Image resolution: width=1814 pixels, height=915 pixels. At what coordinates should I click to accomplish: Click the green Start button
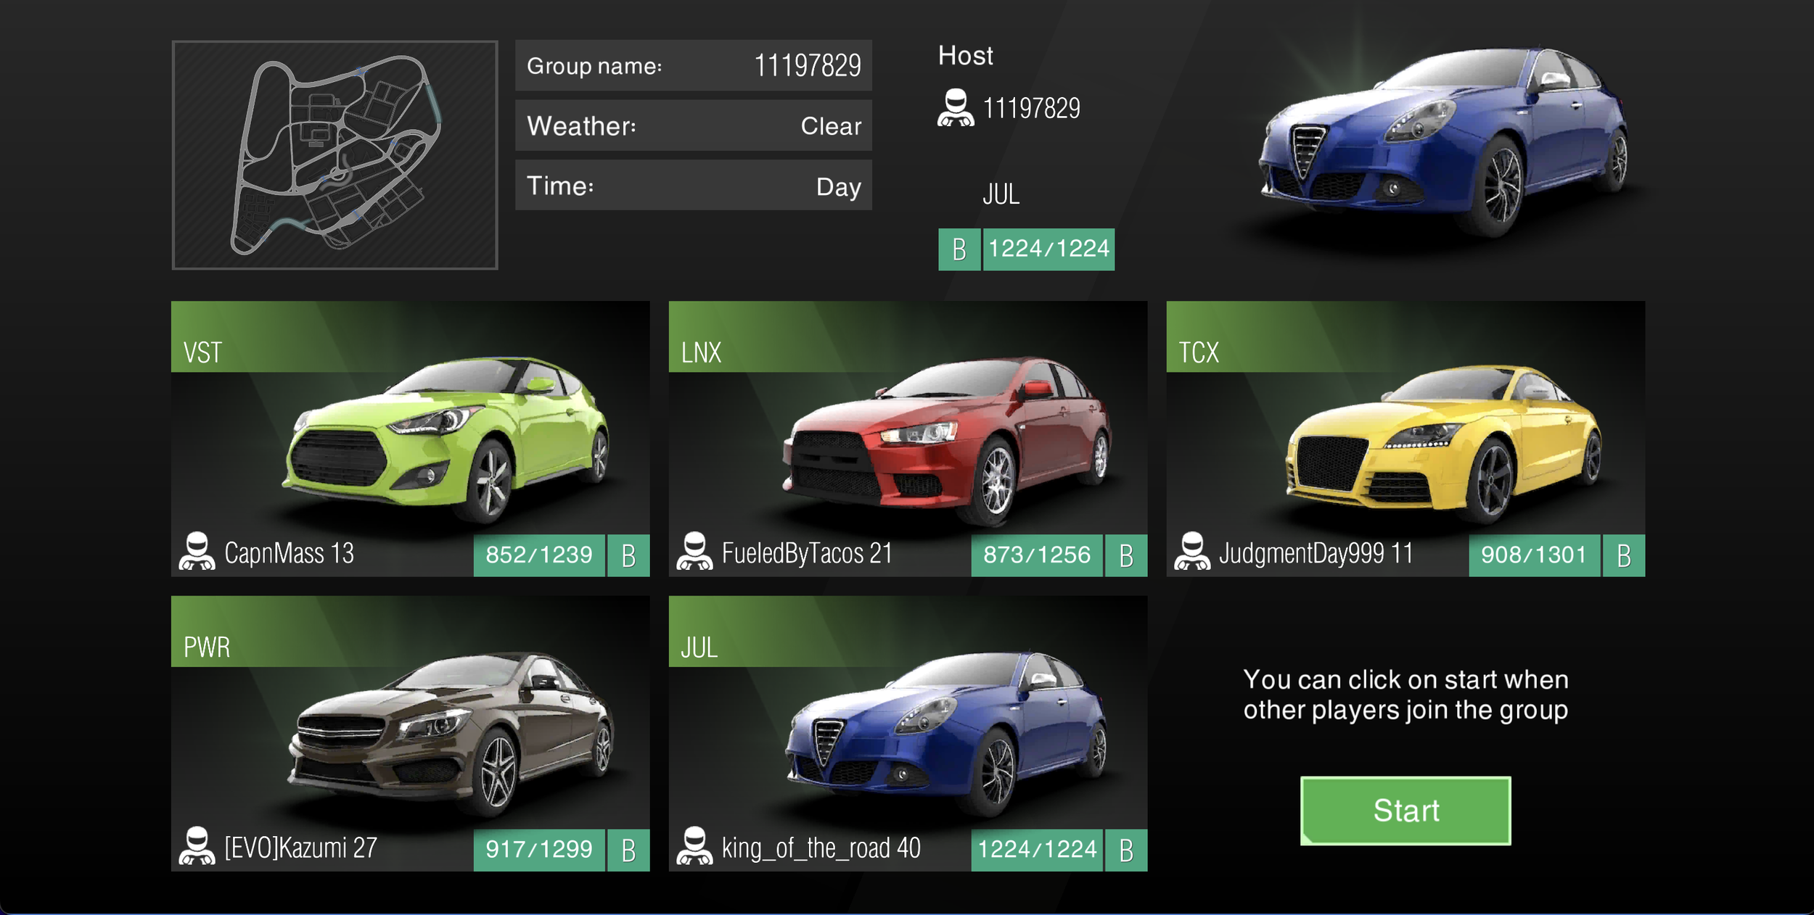pos(1405,810)
